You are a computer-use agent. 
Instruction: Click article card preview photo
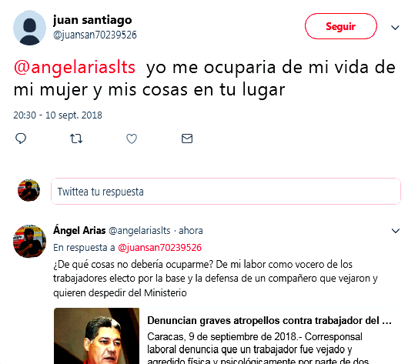(x=96, y=336)
